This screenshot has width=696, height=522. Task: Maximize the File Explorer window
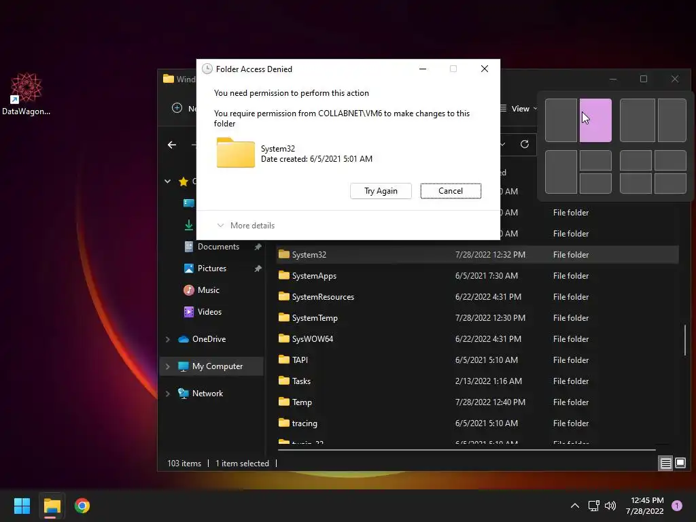coord(644,79)
